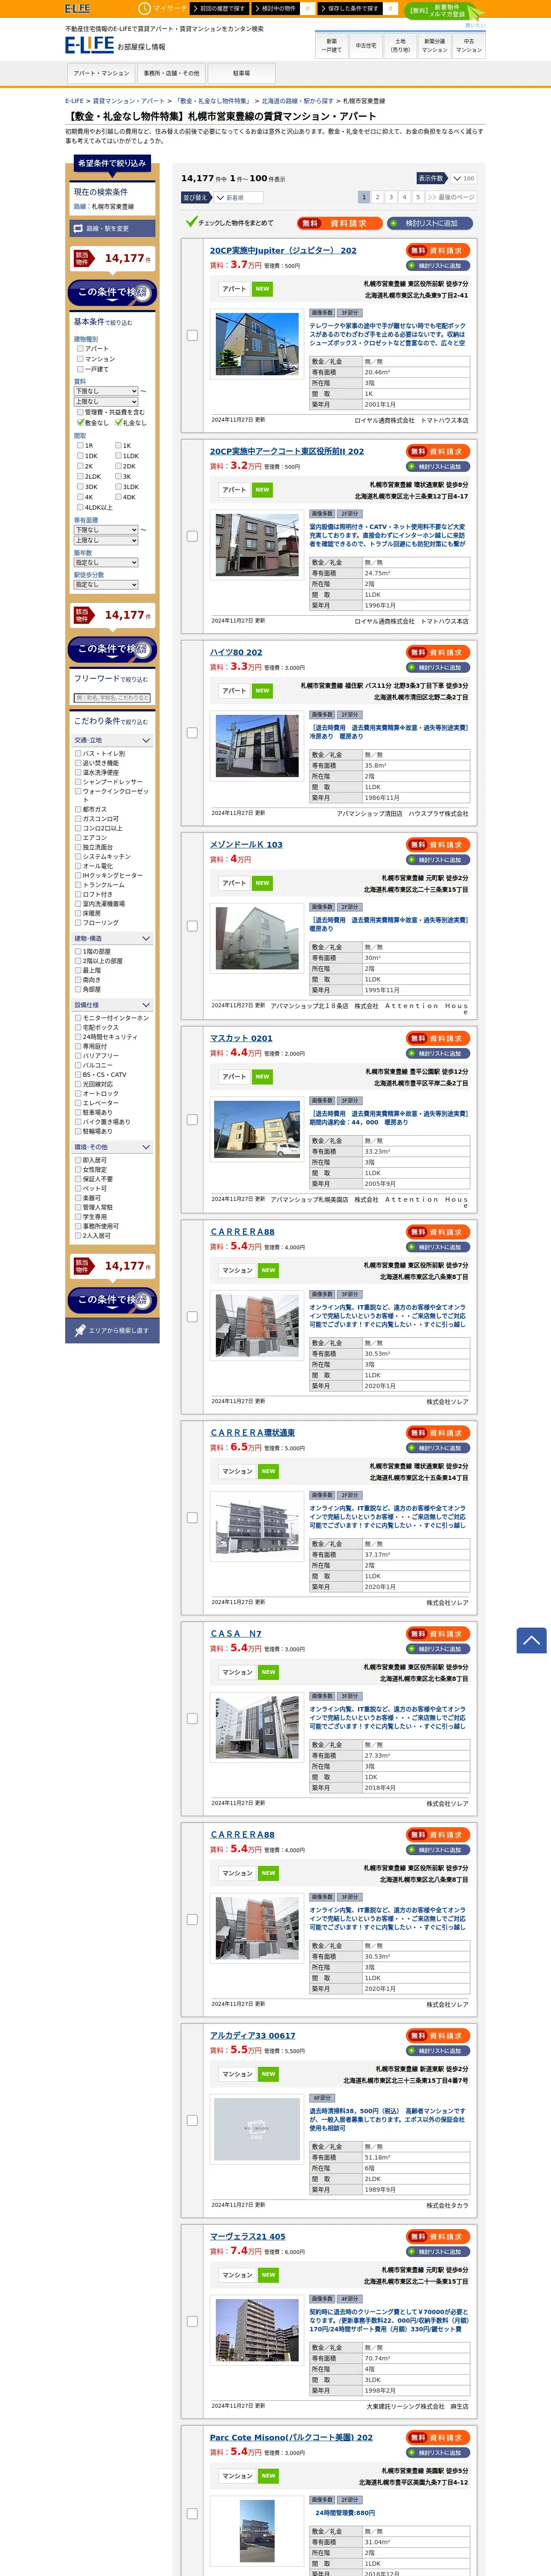Open 並び替え 新着順 sort dropdown
This screenshot has width=551, height=2576.
point(239,198)
